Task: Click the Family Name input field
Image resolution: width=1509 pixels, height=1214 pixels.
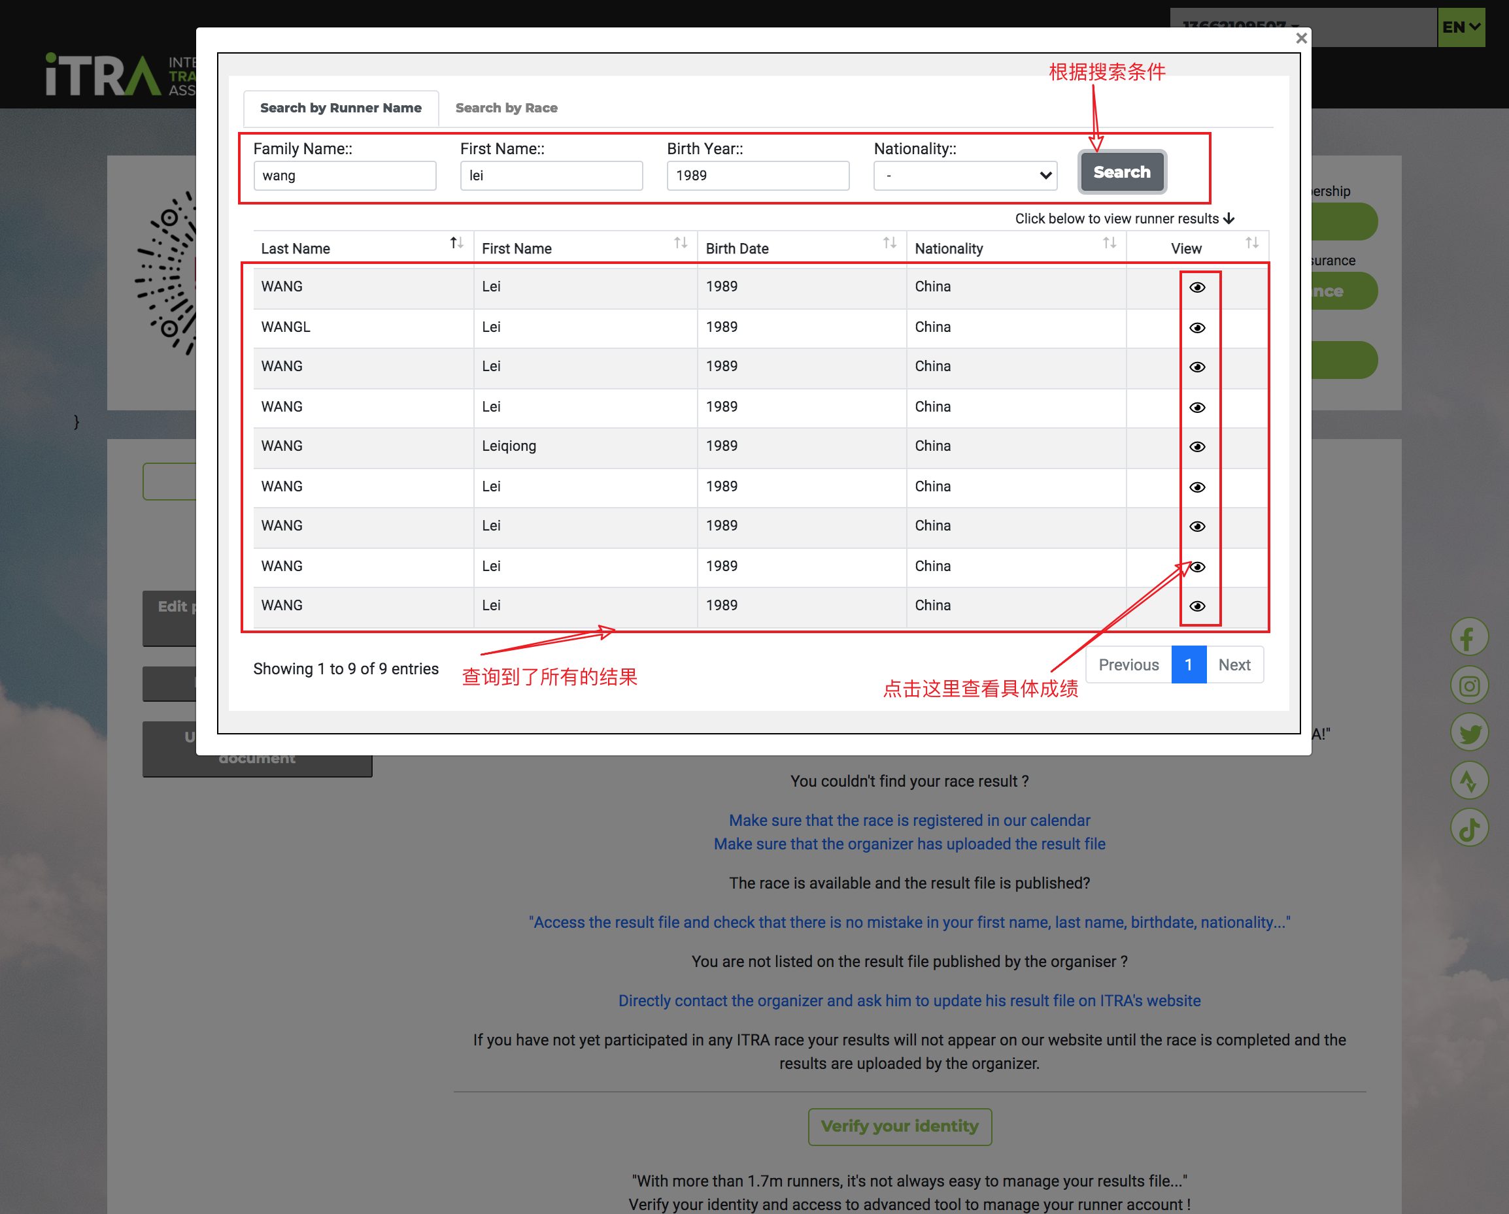Action: pos(345,176)
